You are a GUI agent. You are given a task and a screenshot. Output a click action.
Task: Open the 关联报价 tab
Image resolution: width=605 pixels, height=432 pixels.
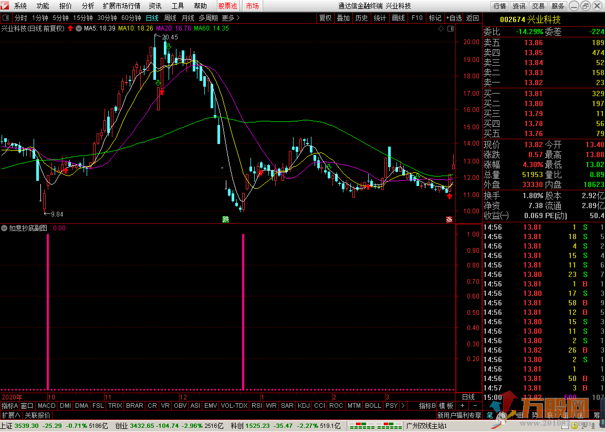pos(37,415)
